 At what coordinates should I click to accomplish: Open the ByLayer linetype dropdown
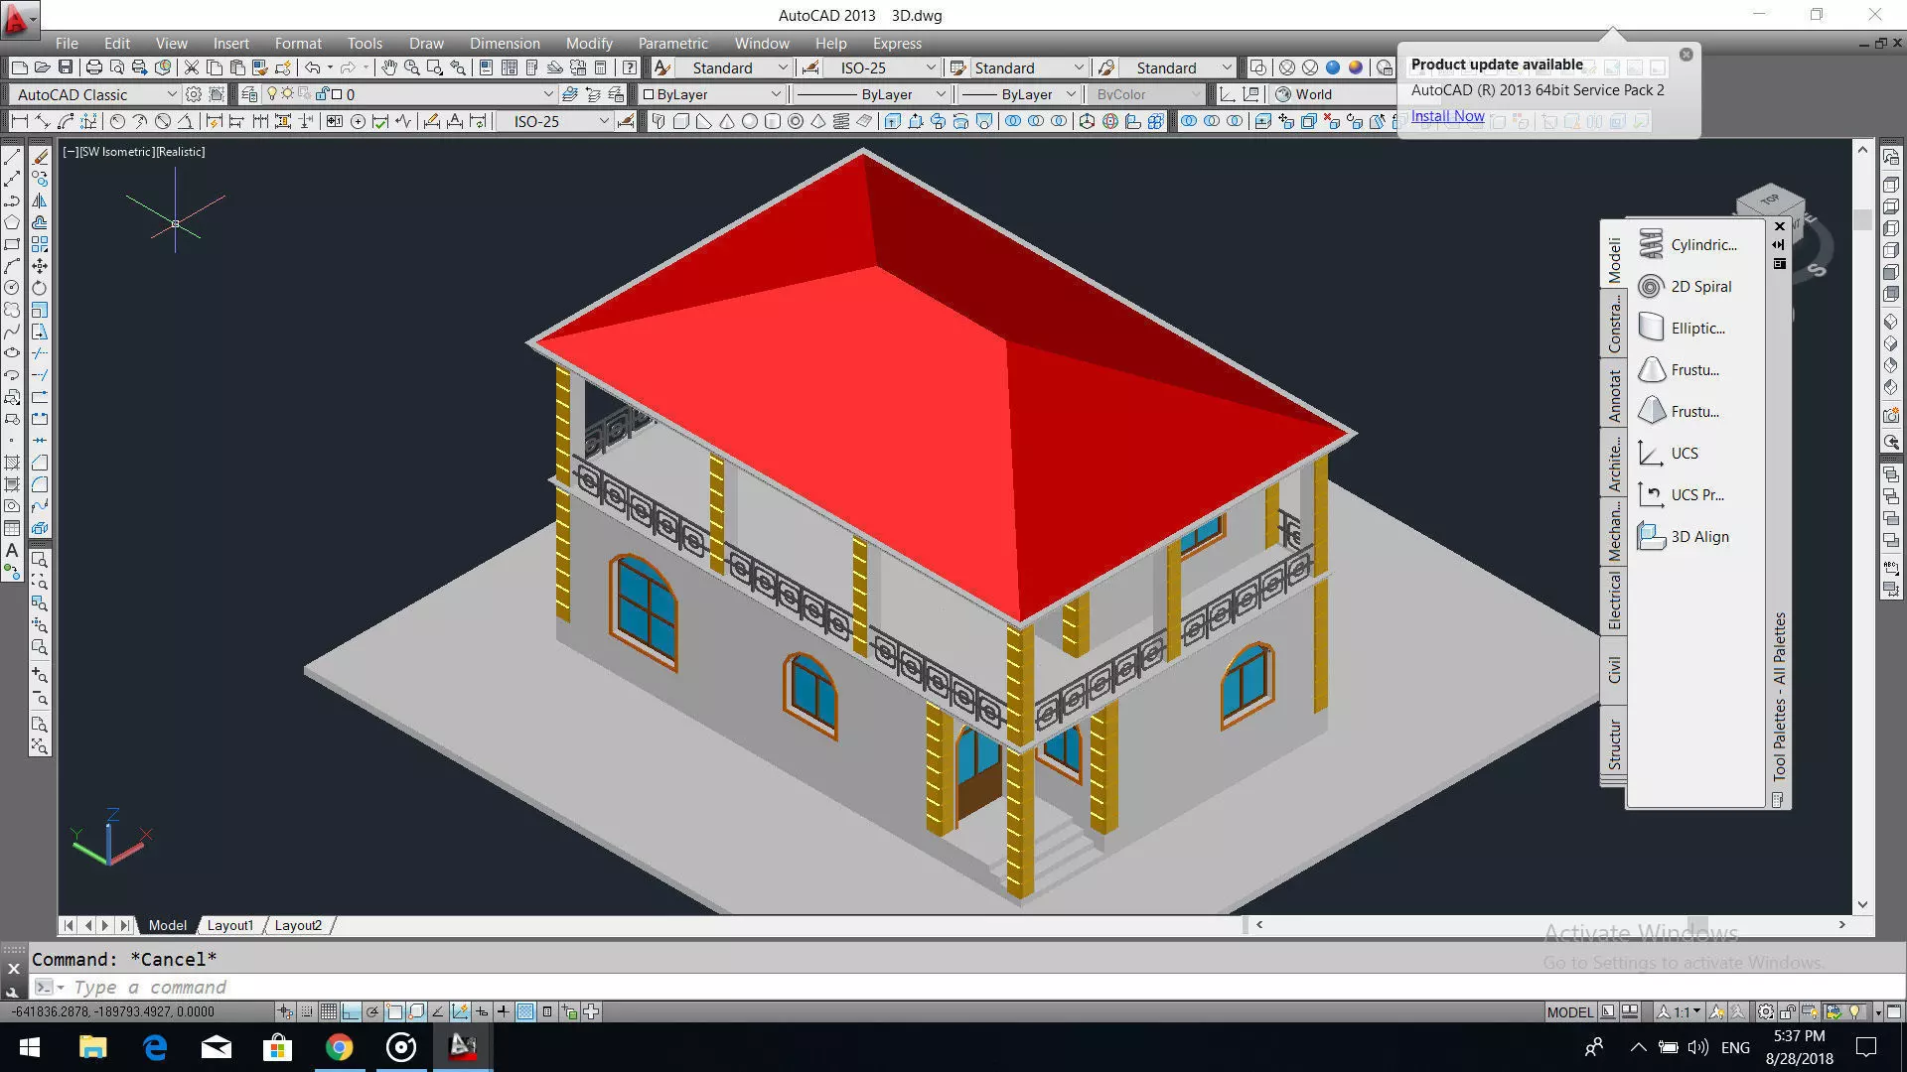point(871,94)
